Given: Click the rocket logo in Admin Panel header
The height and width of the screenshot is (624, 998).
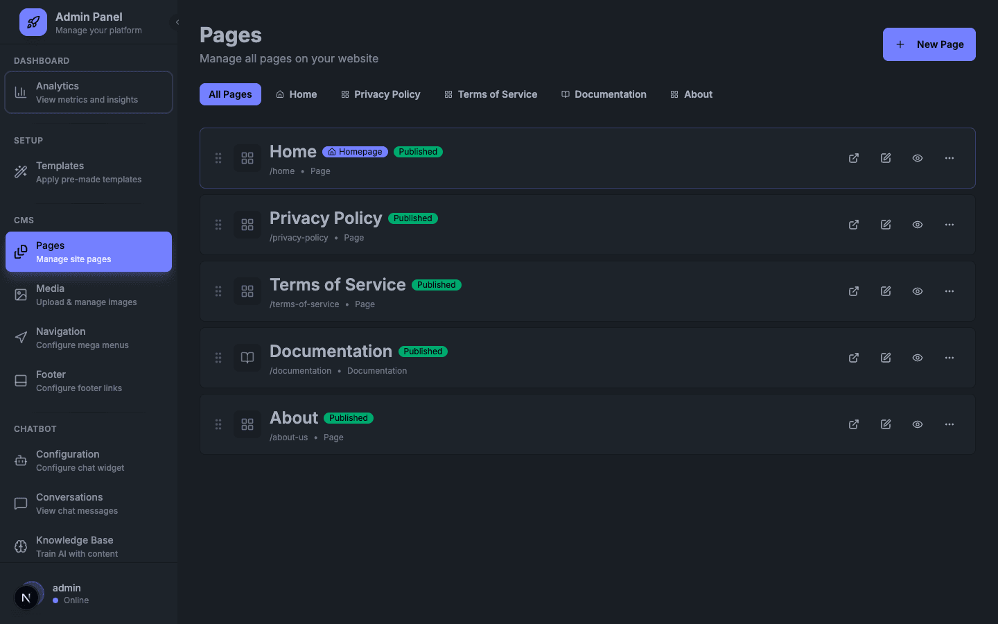Looking at the screenshot, I should point(33,21).
